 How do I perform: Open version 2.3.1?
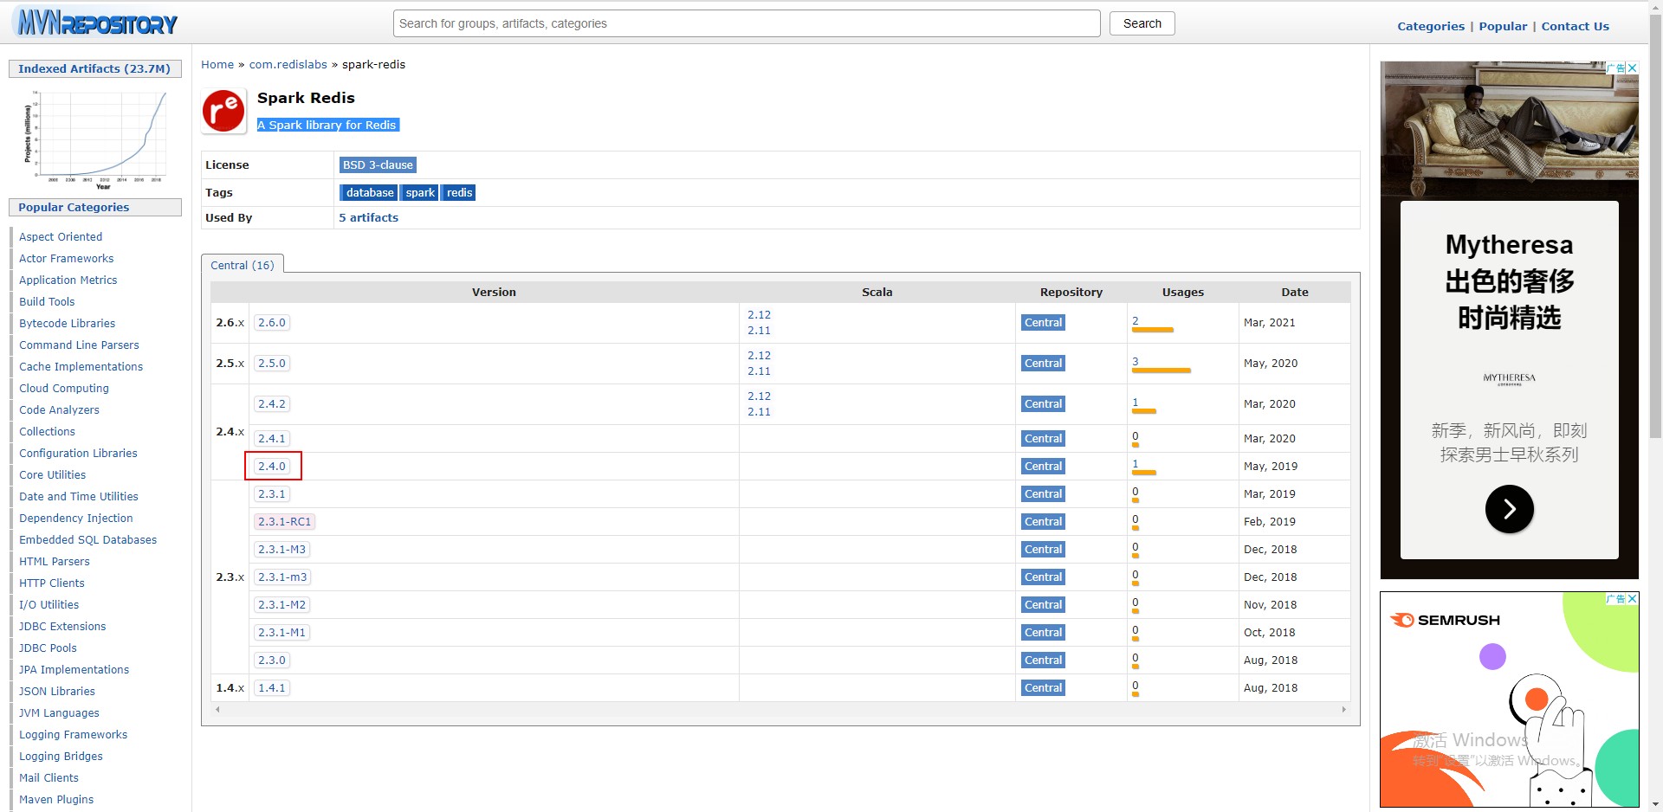[272, 493]
